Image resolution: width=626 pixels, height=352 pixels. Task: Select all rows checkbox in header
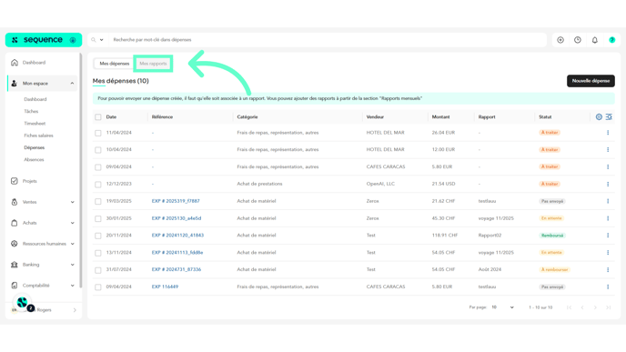pyautogui.click(x=98, y=117)
